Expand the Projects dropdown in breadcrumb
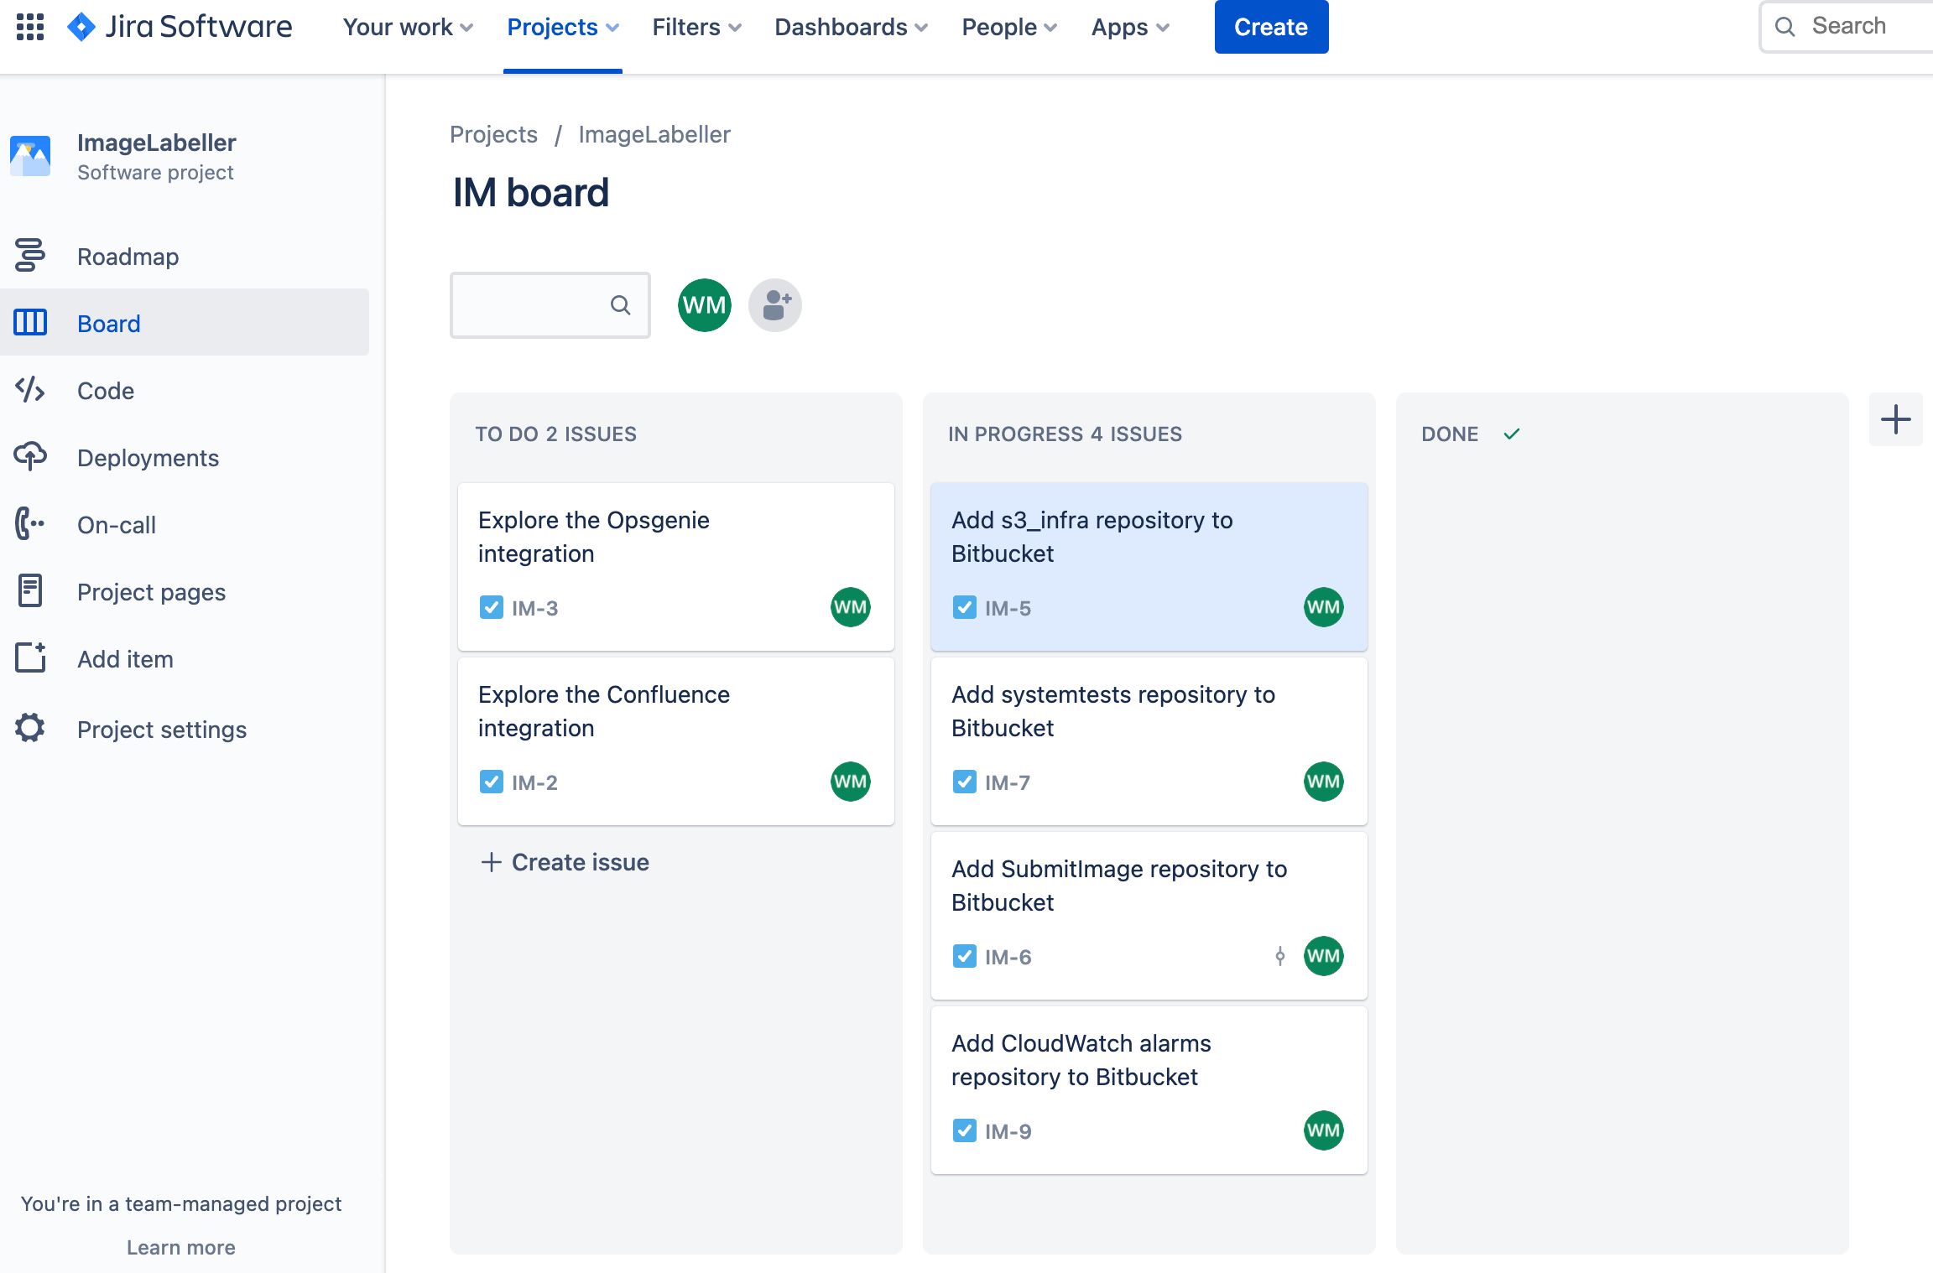The image size is (1933, 1273). [493, 135]
